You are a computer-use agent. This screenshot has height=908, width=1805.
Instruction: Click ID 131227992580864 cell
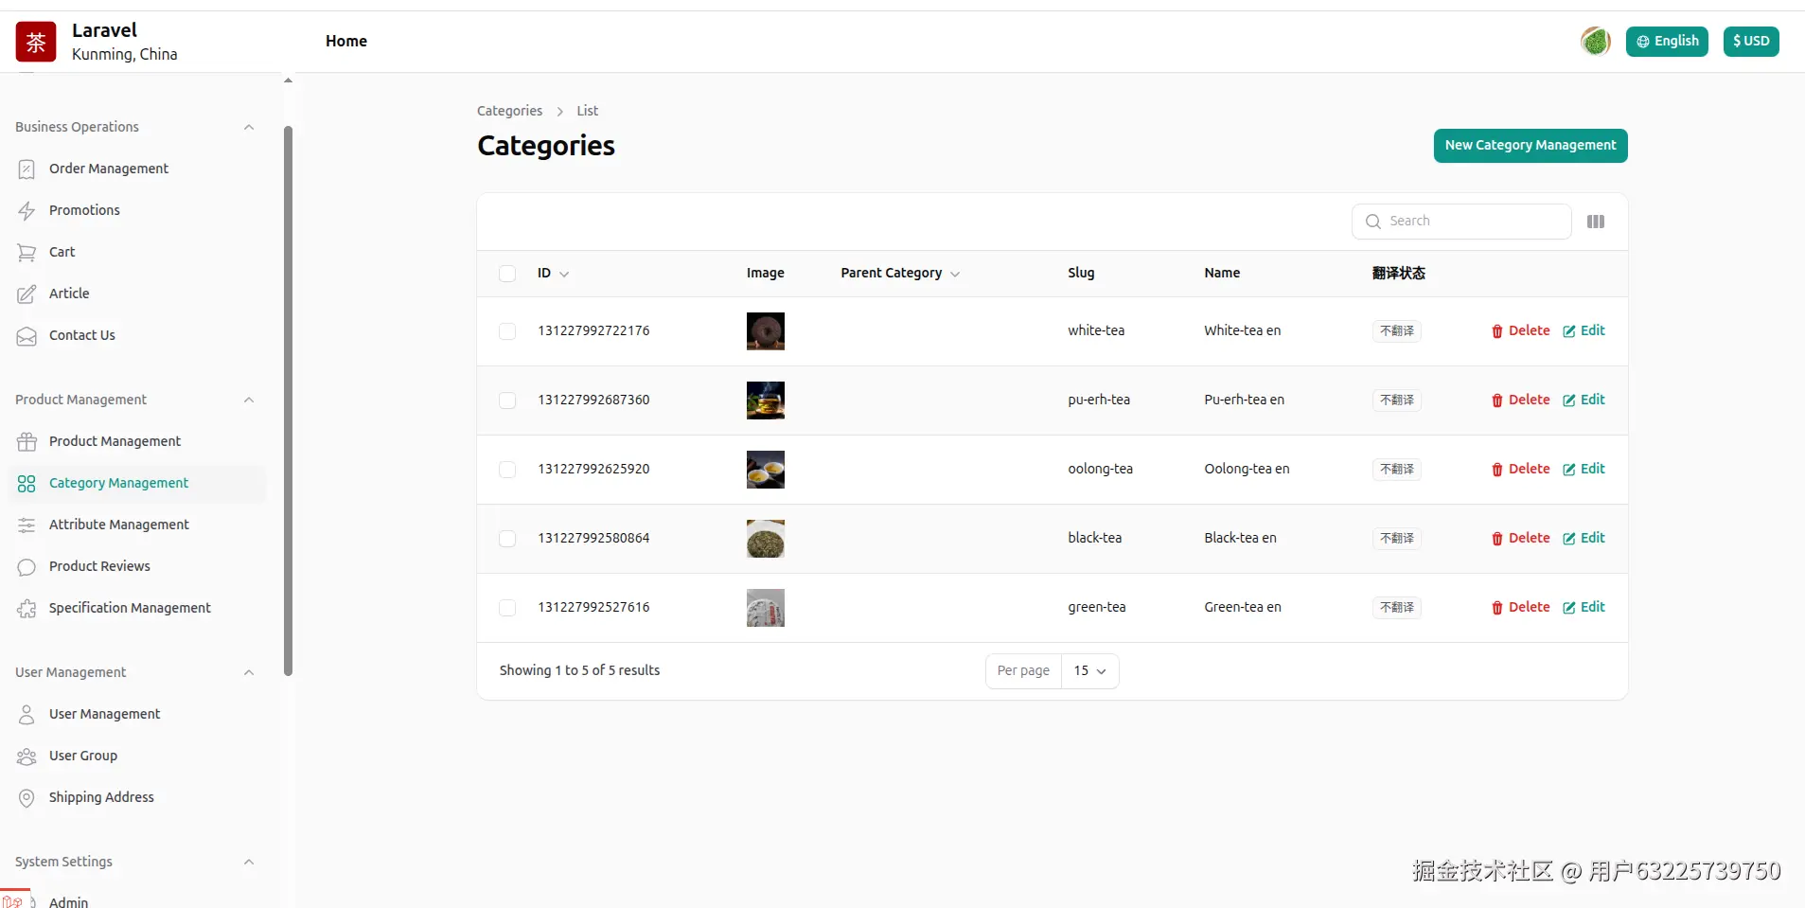(593, 539)
